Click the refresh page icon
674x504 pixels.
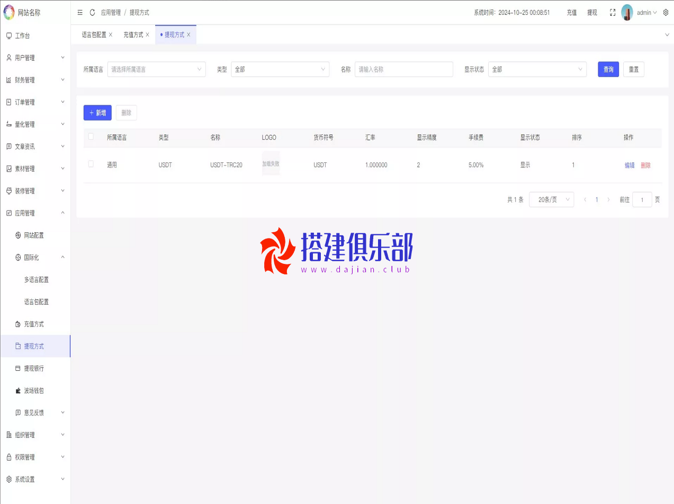(92, 13)
